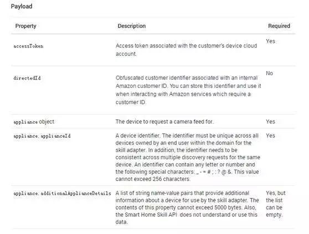Click the Yes value for applianceId row
309x234 pixels.
(x=270, y=136)
